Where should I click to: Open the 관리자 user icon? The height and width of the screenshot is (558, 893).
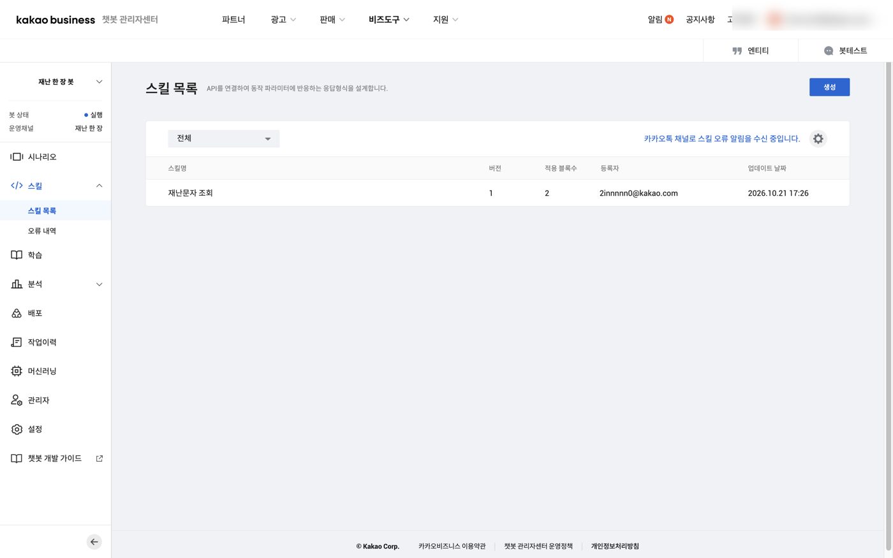(x=17, y=400)
